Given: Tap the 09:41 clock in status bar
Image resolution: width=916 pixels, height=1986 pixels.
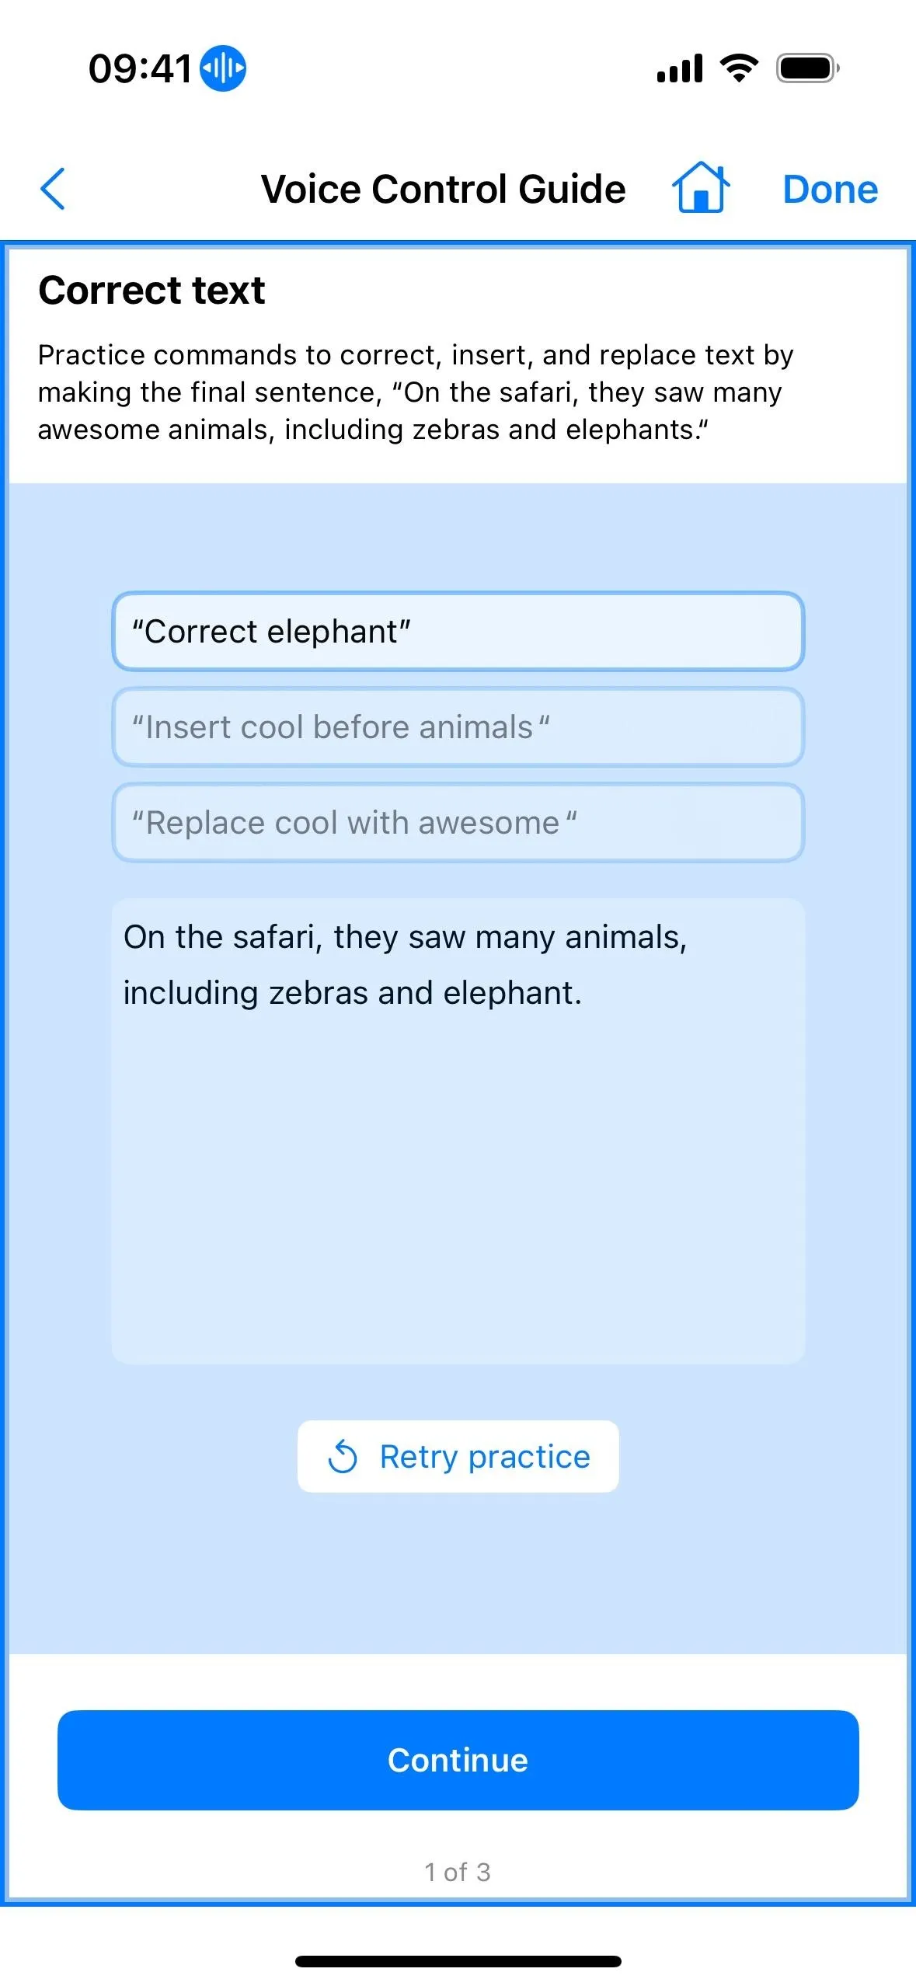Looking at the screenshot, I should click(x=140, y=68).
